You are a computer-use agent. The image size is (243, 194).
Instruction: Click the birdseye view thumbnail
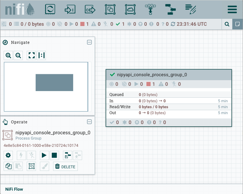click(x=54, y=82)
